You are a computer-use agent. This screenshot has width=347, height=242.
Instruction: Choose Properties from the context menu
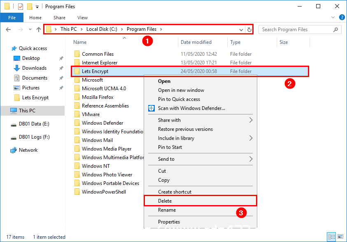point(169,222)
